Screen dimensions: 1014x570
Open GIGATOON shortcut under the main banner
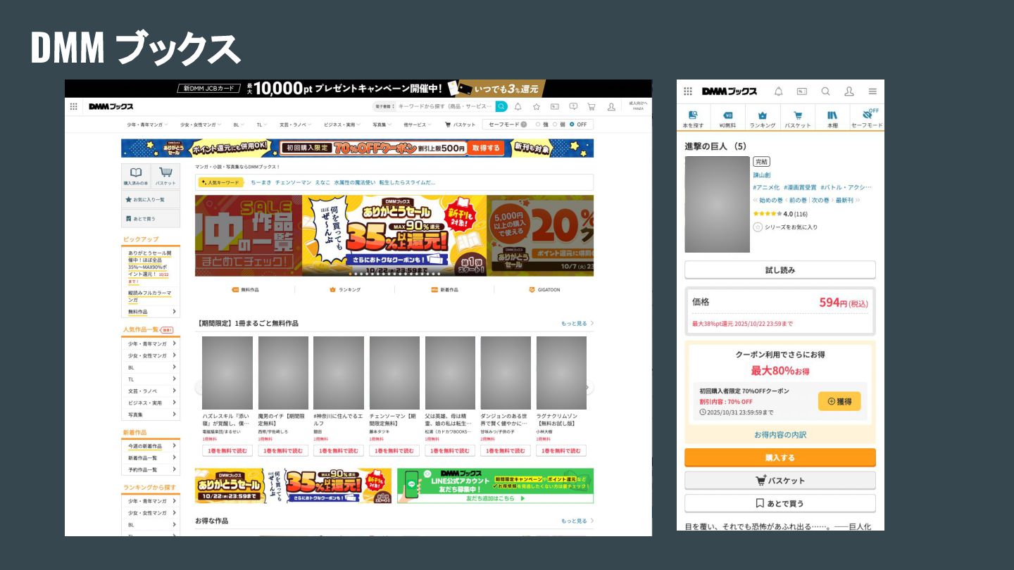(x=544, y=289)
